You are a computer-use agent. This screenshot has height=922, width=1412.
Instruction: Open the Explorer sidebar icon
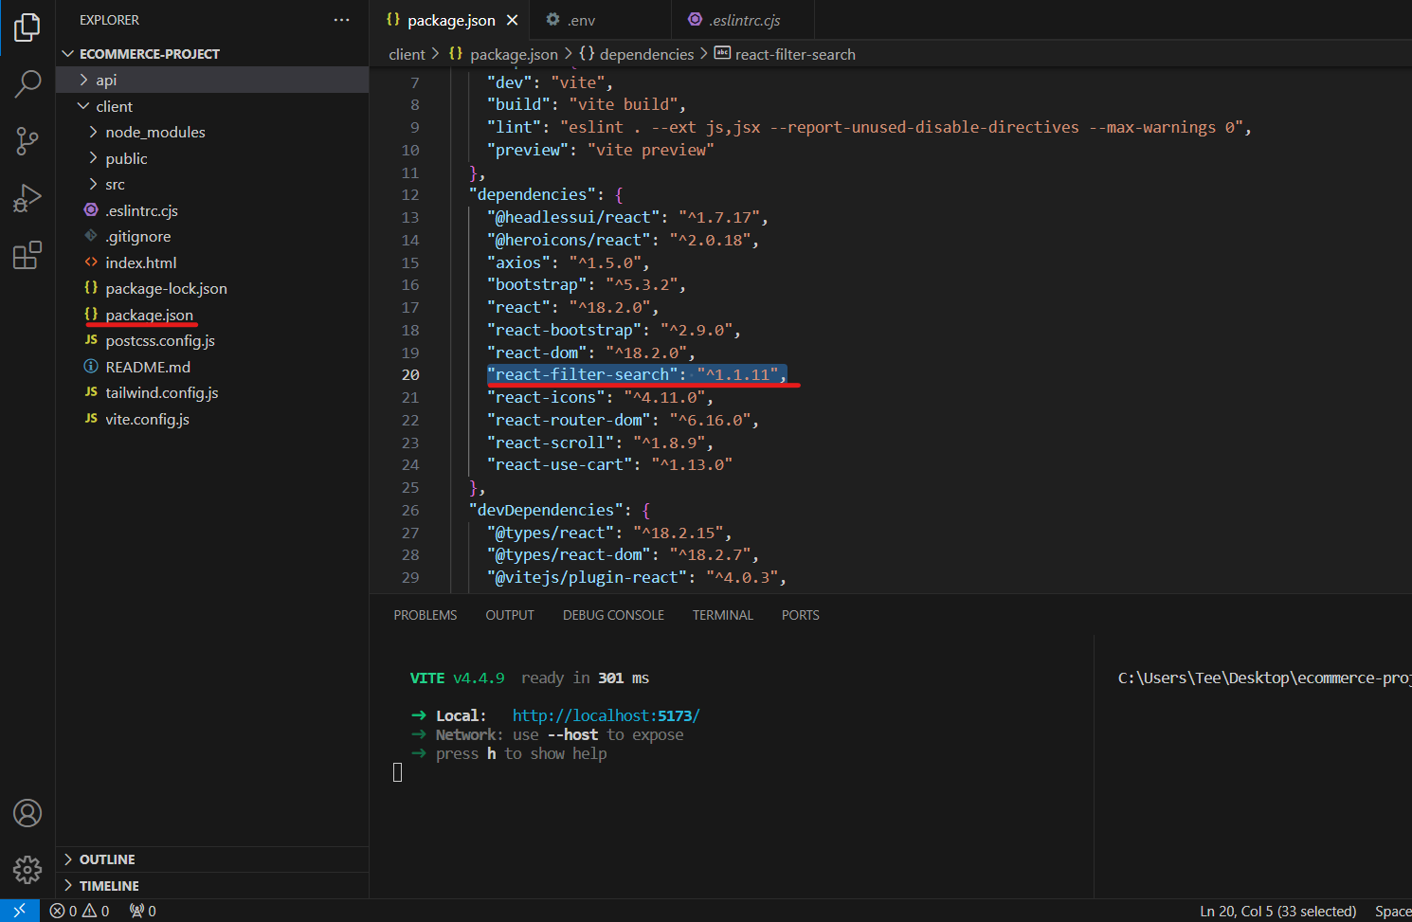coord(27,27)
